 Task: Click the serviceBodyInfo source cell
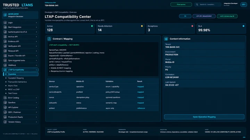tap(55, 92)
